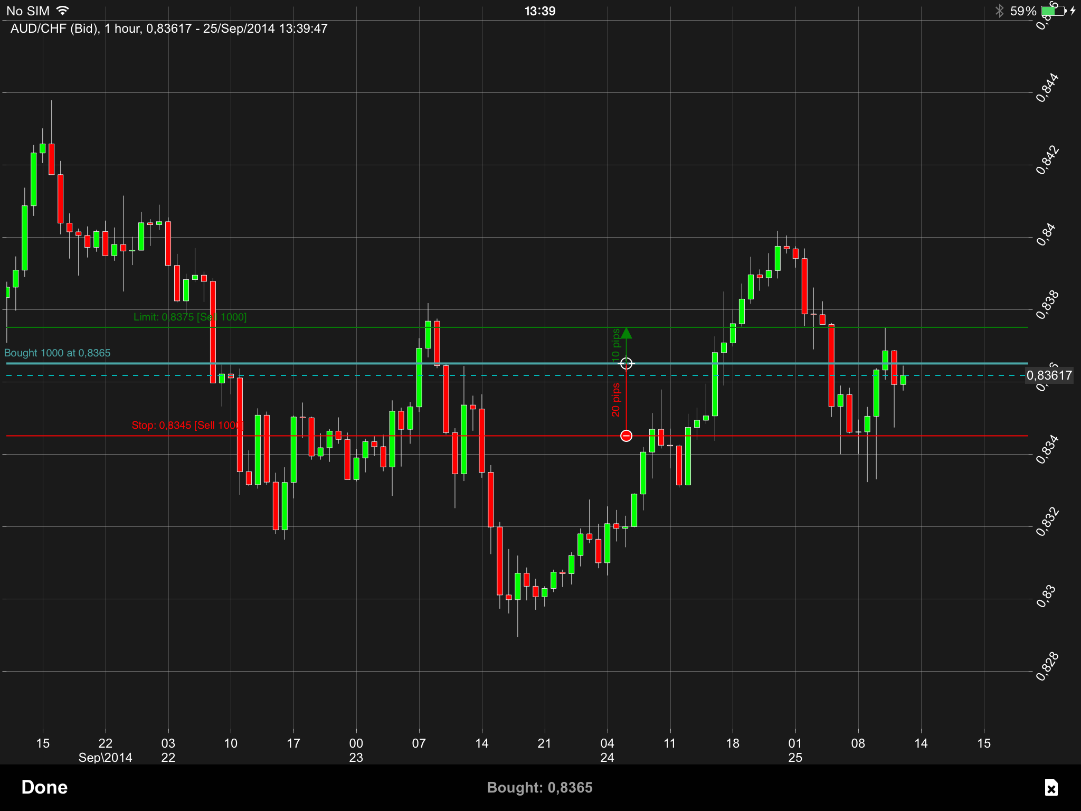Tap the battery indicator icon
The height and width of the screenshot is (811, 1081).
[1052, 11]
